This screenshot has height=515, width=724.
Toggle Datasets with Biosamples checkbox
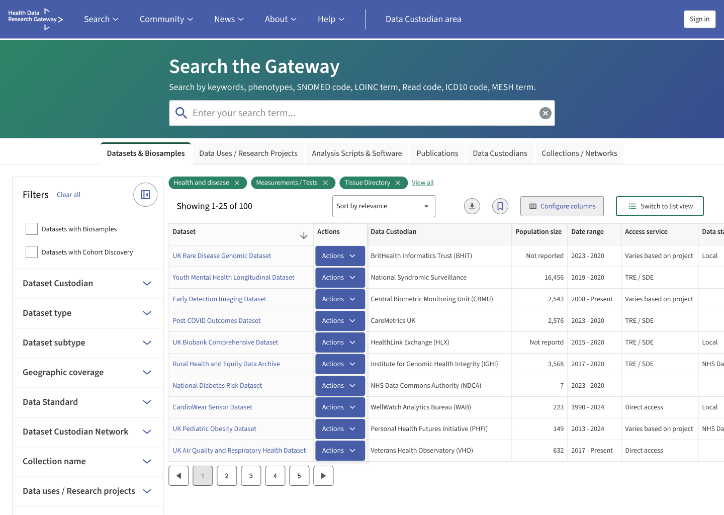click(x=32, y=229)
